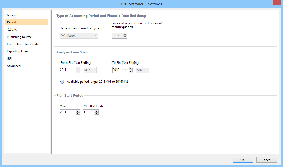Switch to the GUI settings category
This screenshot has width=283, height=167.
coord(27,59)
